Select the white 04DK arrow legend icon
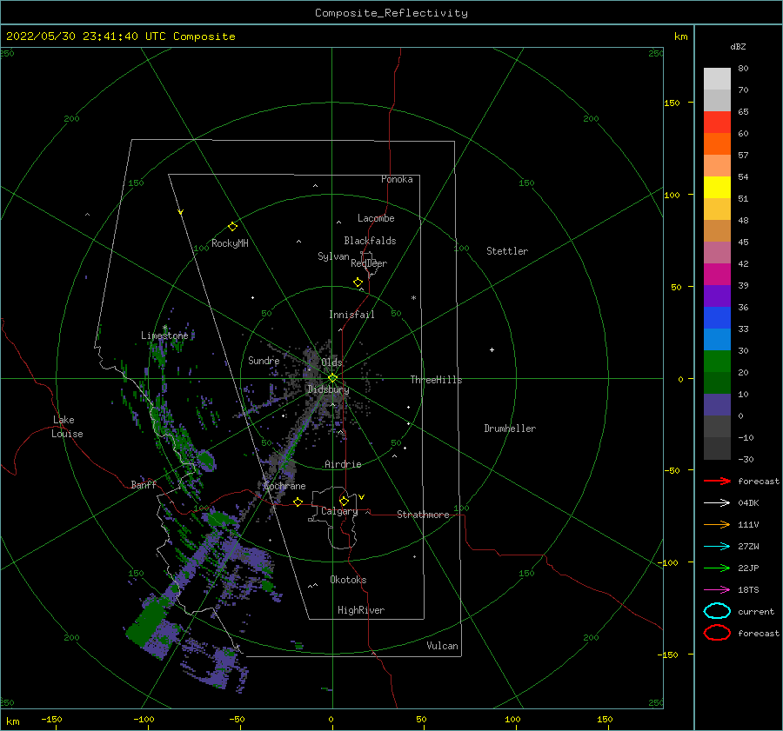Viewport: 783px width, 731px height. [x=717, y=502]
